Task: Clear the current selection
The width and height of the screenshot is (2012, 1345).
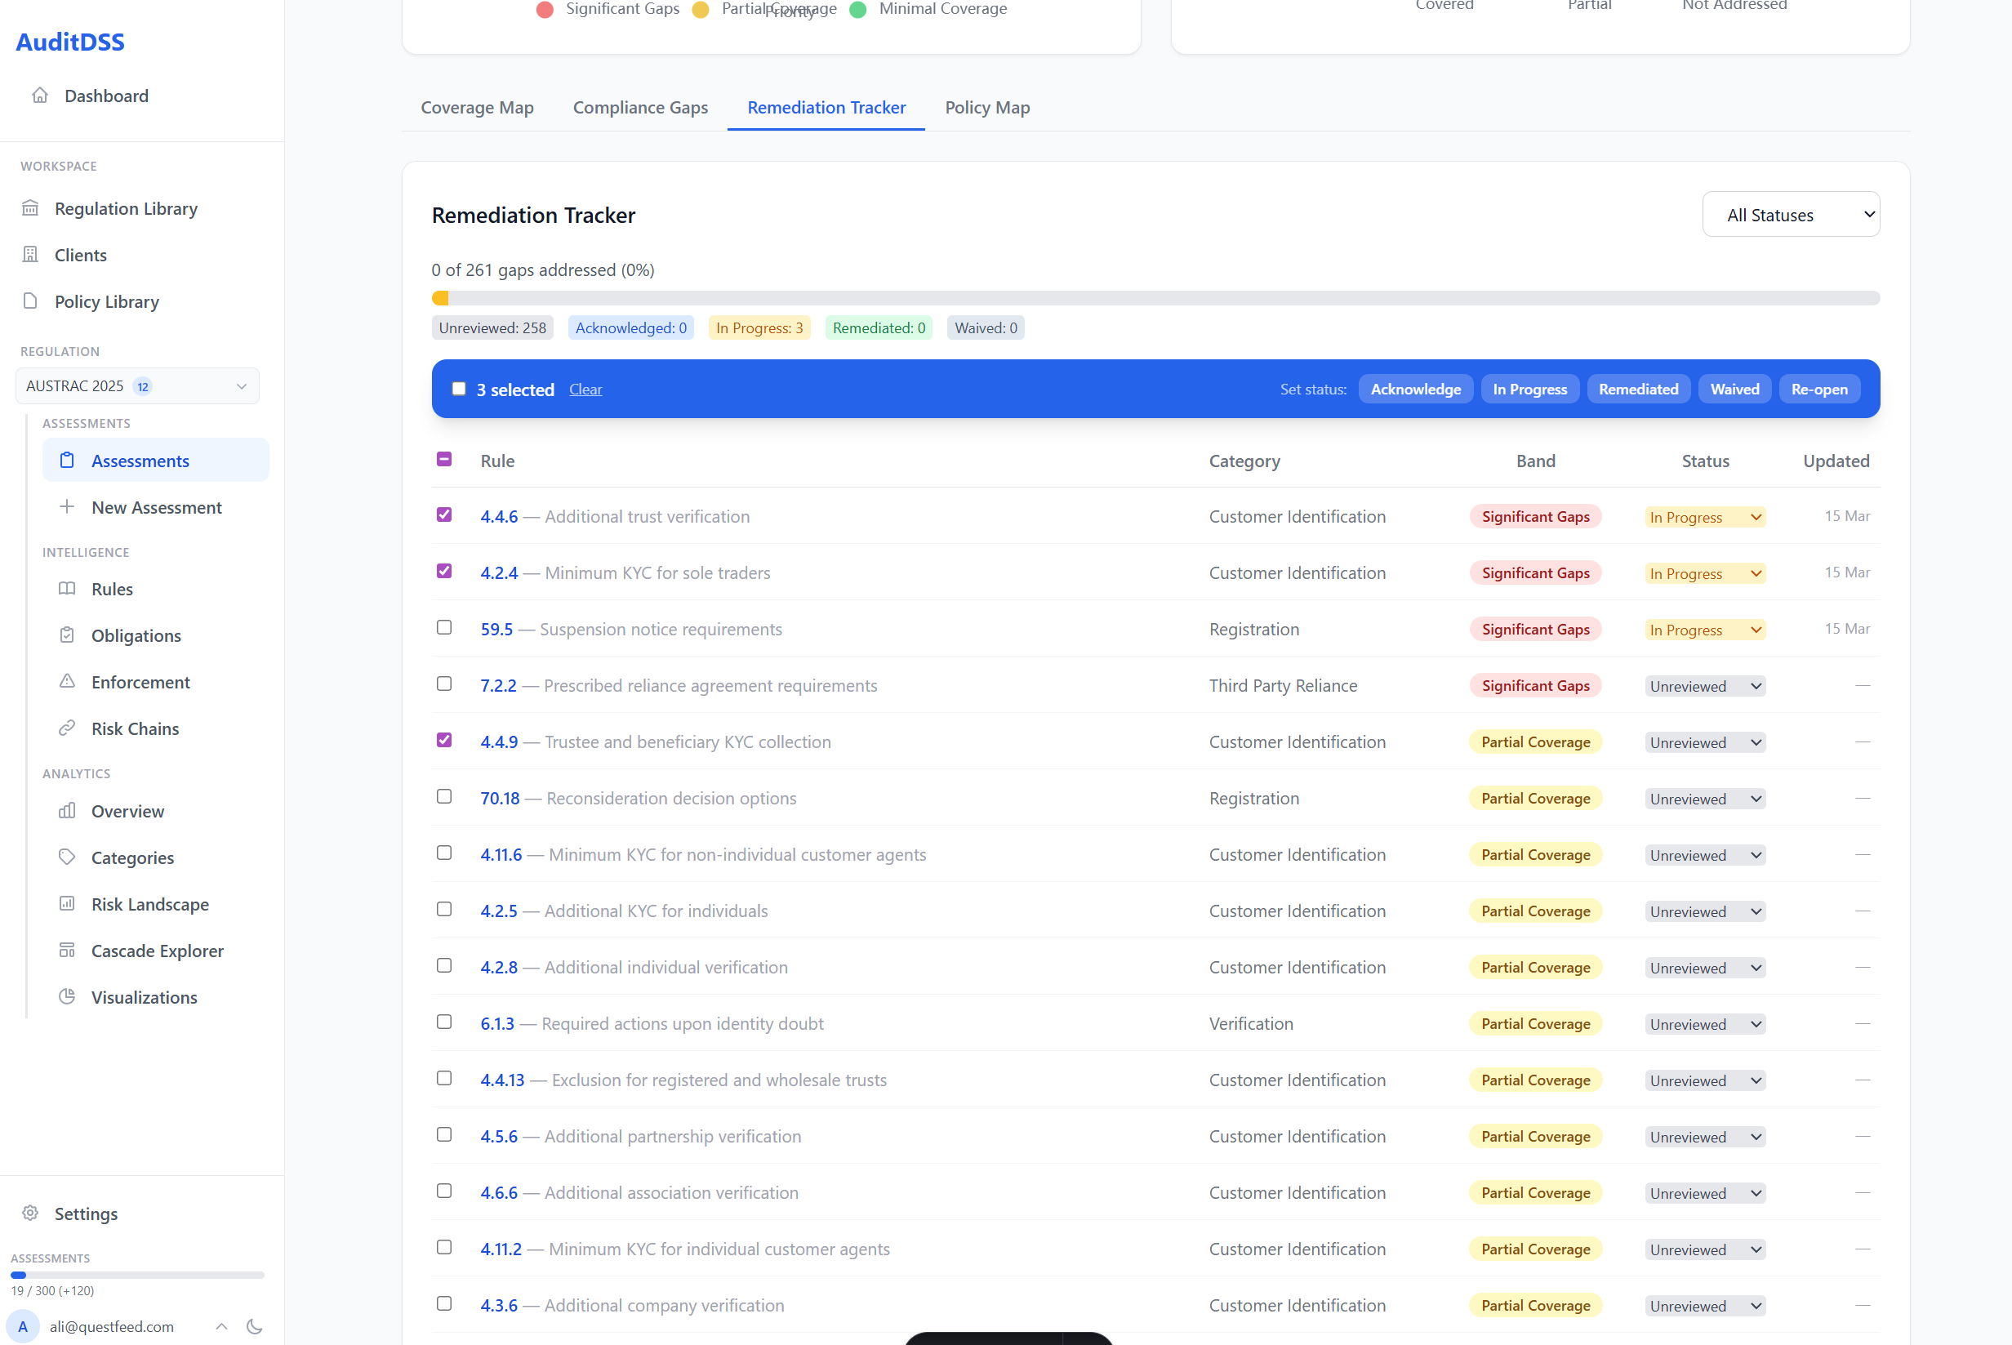Action: tap(585, 389)
